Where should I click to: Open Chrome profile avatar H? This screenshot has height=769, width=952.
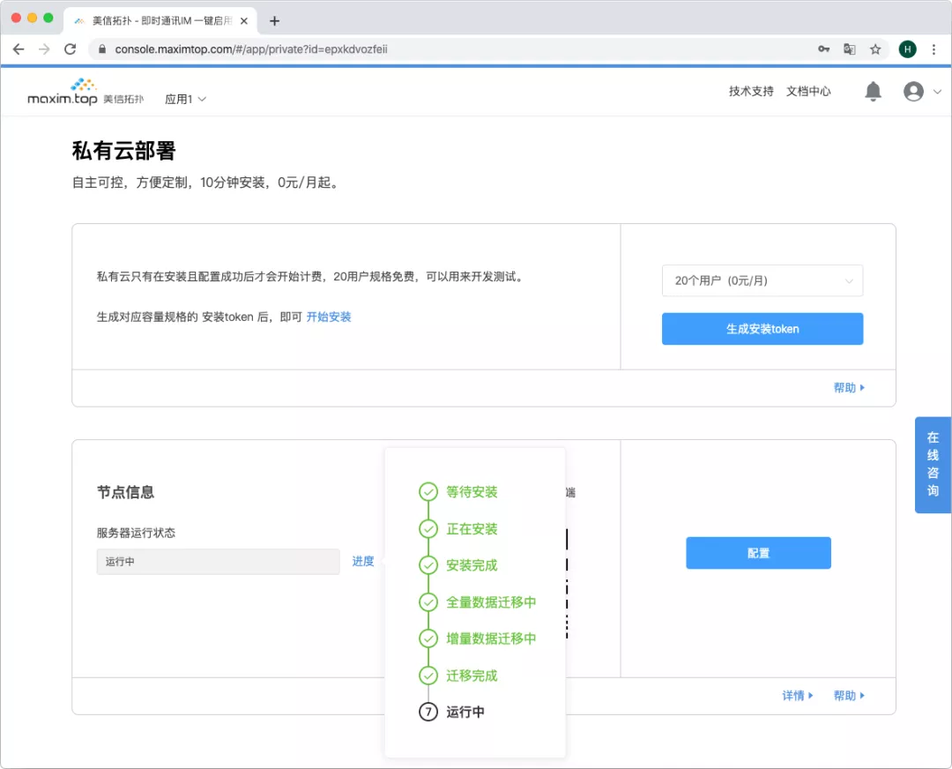click(x=907, y=49)
